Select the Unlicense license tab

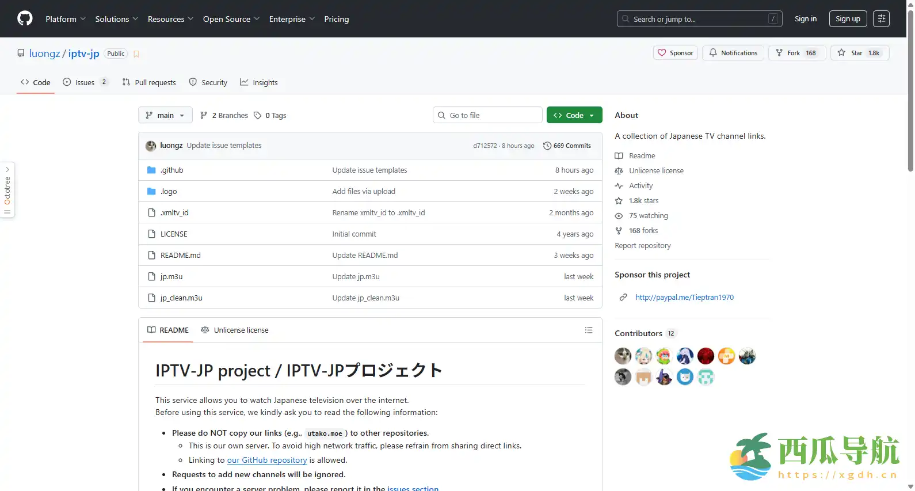click(235, 330)
